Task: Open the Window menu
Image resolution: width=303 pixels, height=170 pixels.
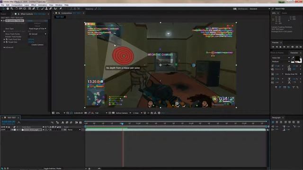Action: pyautogui.click(x=59, y=5)
